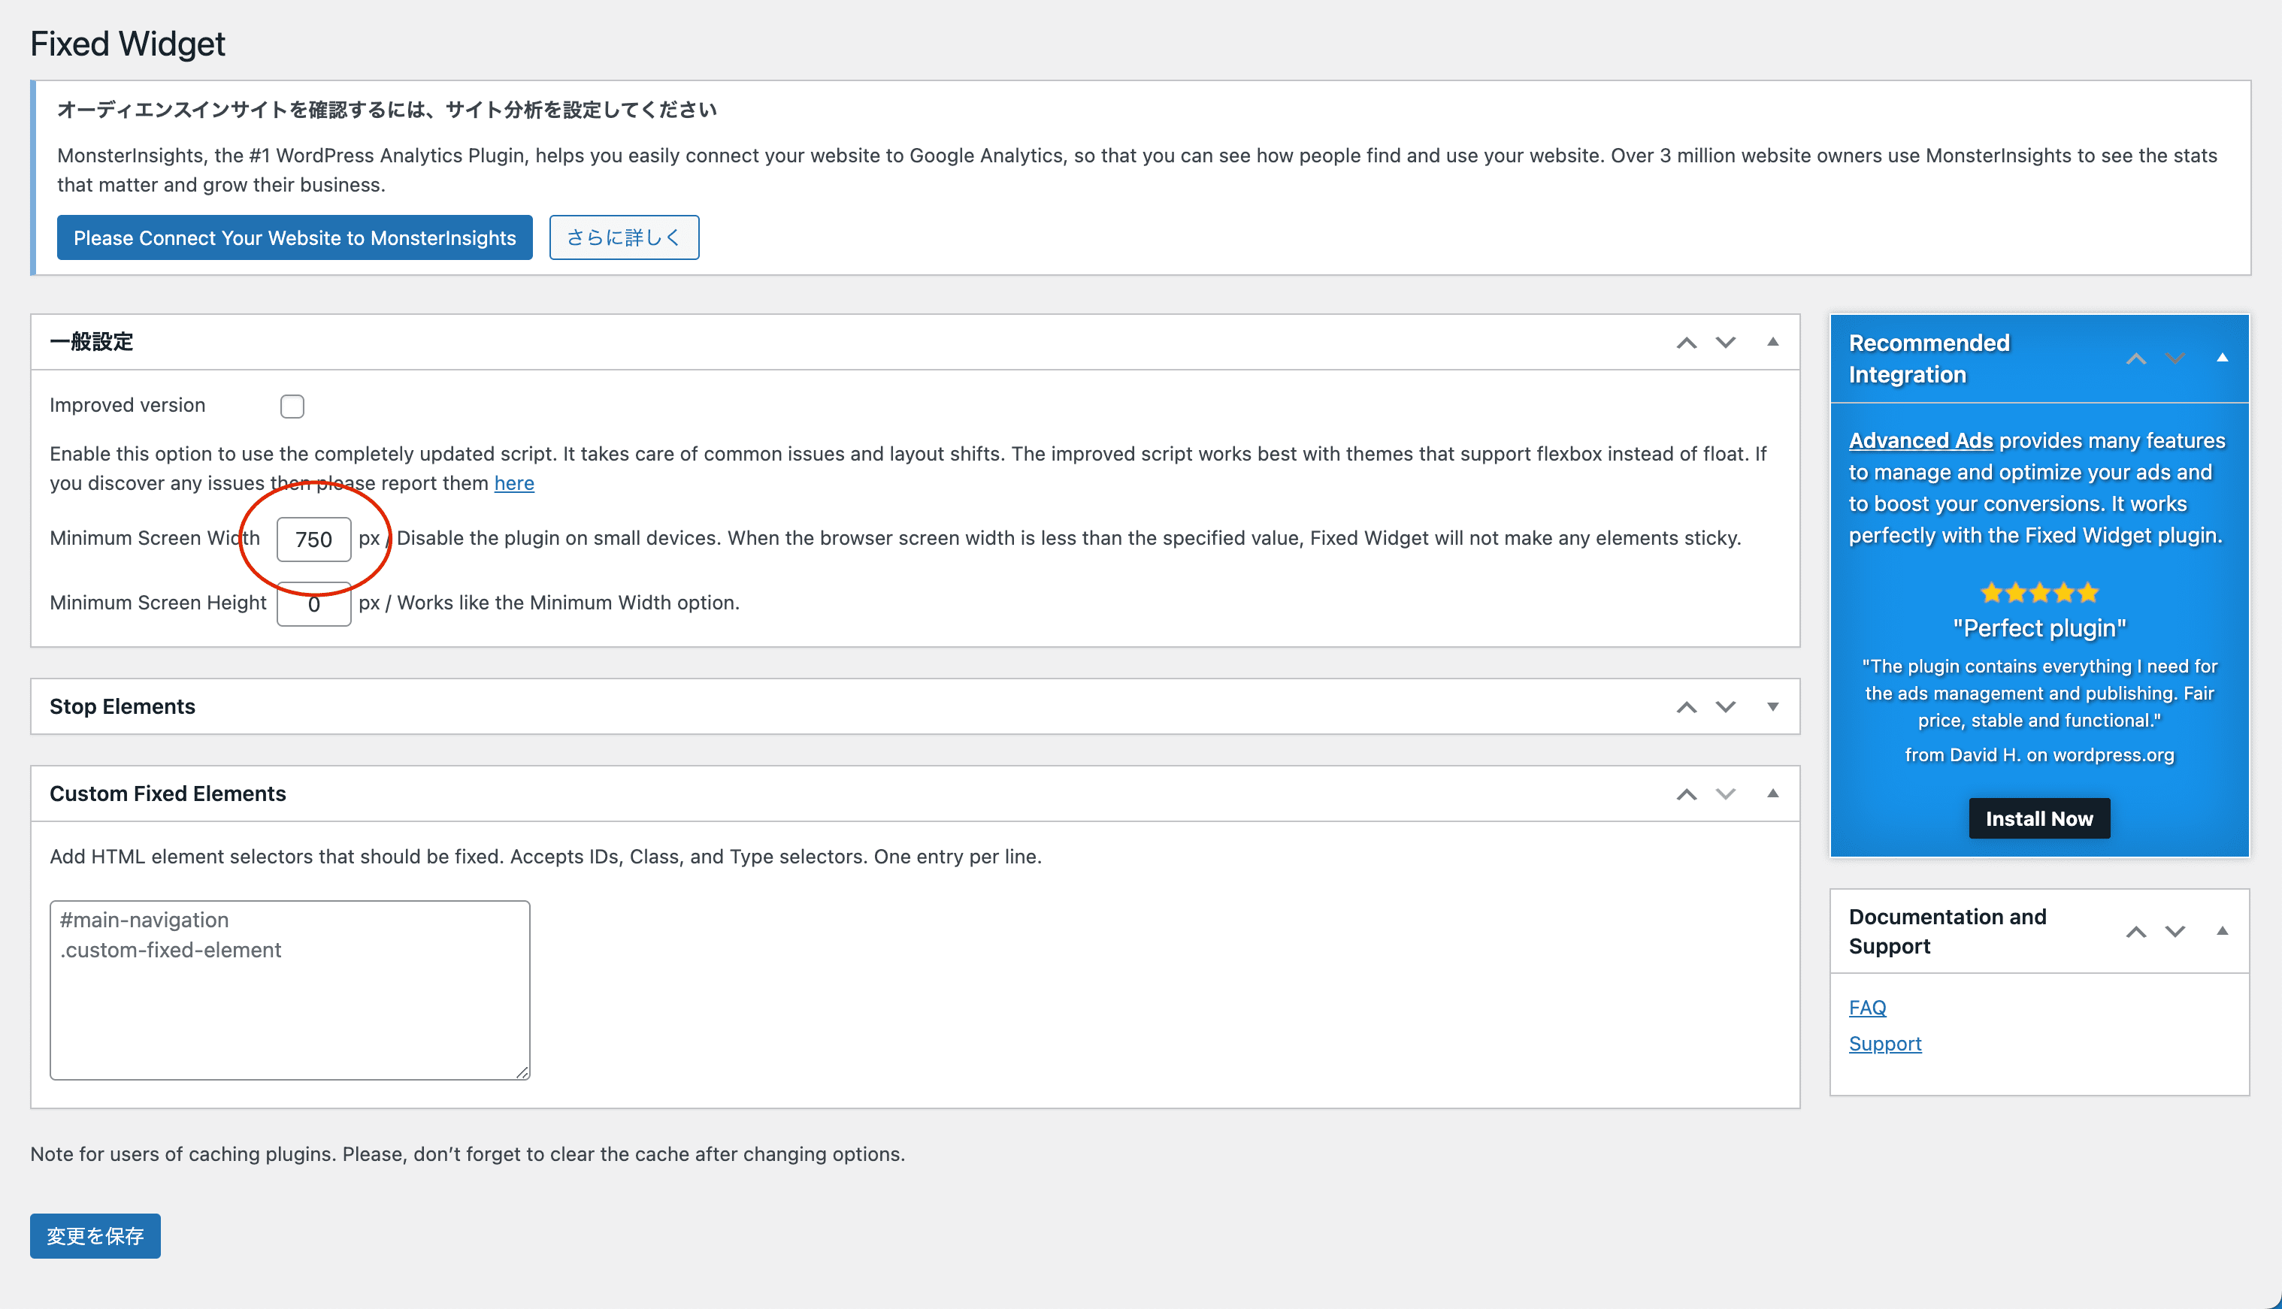Click the Custom Fixed Elements heading
Screen dimensions: 2282x1309
pyautogui.click(x=168, y=794)
